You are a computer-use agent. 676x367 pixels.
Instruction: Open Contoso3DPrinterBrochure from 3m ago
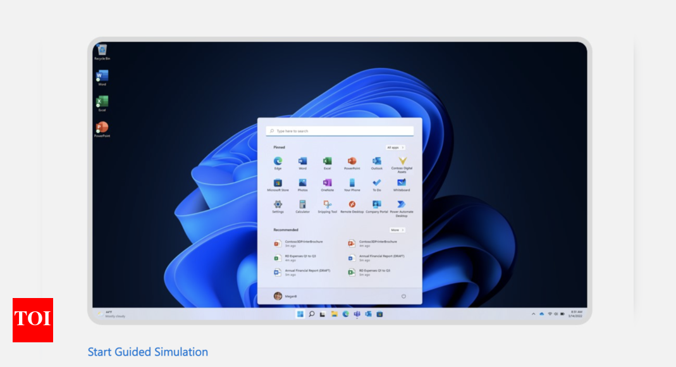tap(299, 244)
